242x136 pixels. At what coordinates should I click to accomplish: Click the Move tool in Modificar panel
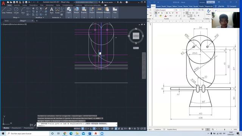[x=33, y=8]
